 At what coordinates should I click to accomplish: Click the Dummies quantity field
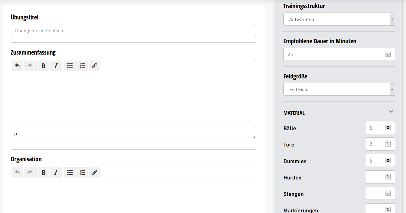point(380,161)
